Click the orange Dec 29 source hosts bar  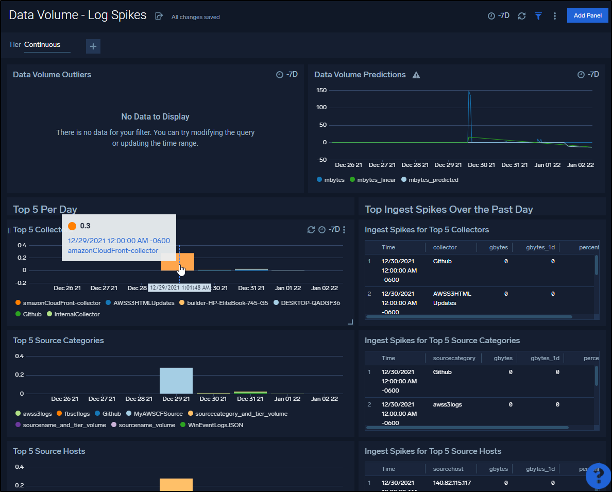point(176,485)
